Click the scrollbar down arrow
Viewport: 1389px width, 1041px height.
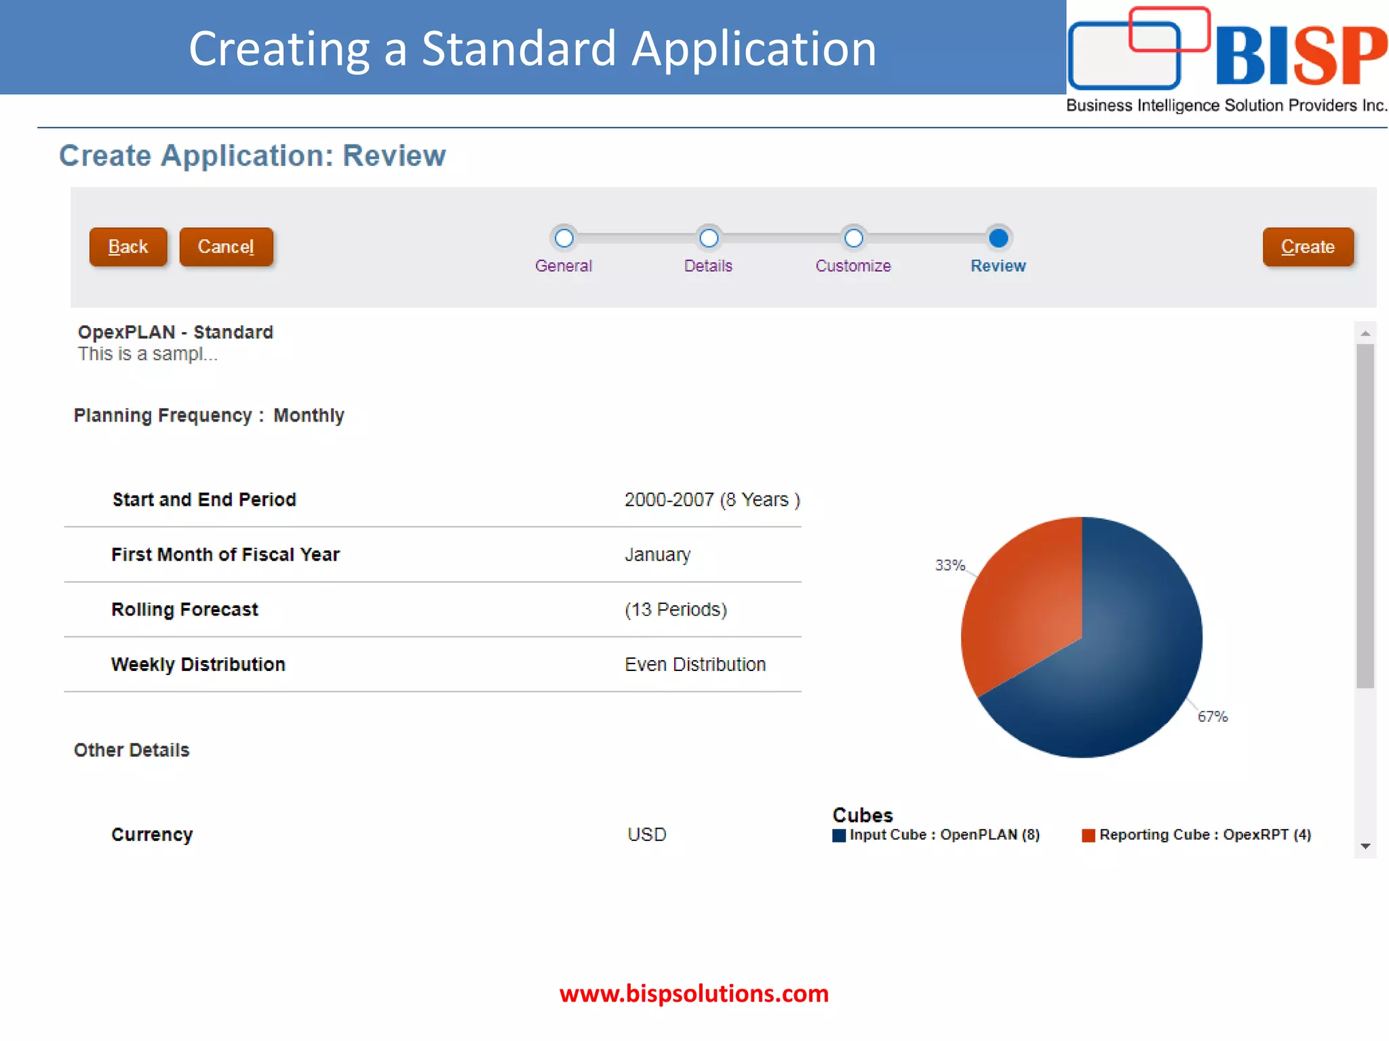tap(1365, 846)
